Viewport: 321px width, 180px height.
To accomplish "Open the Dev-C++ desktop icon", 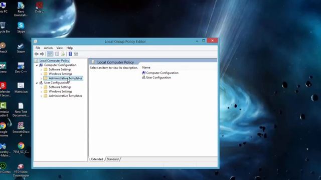I will click(x=21, y=68).
